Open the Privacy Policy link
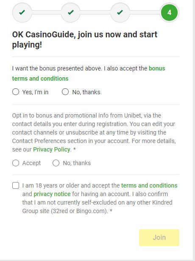This screenshot has width=195, height=261. point(52,149)
